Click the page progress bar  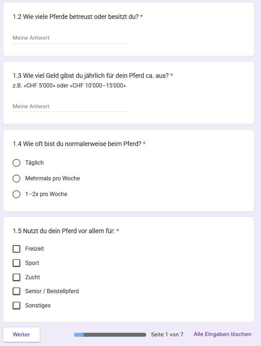click(x=110, y=335)
